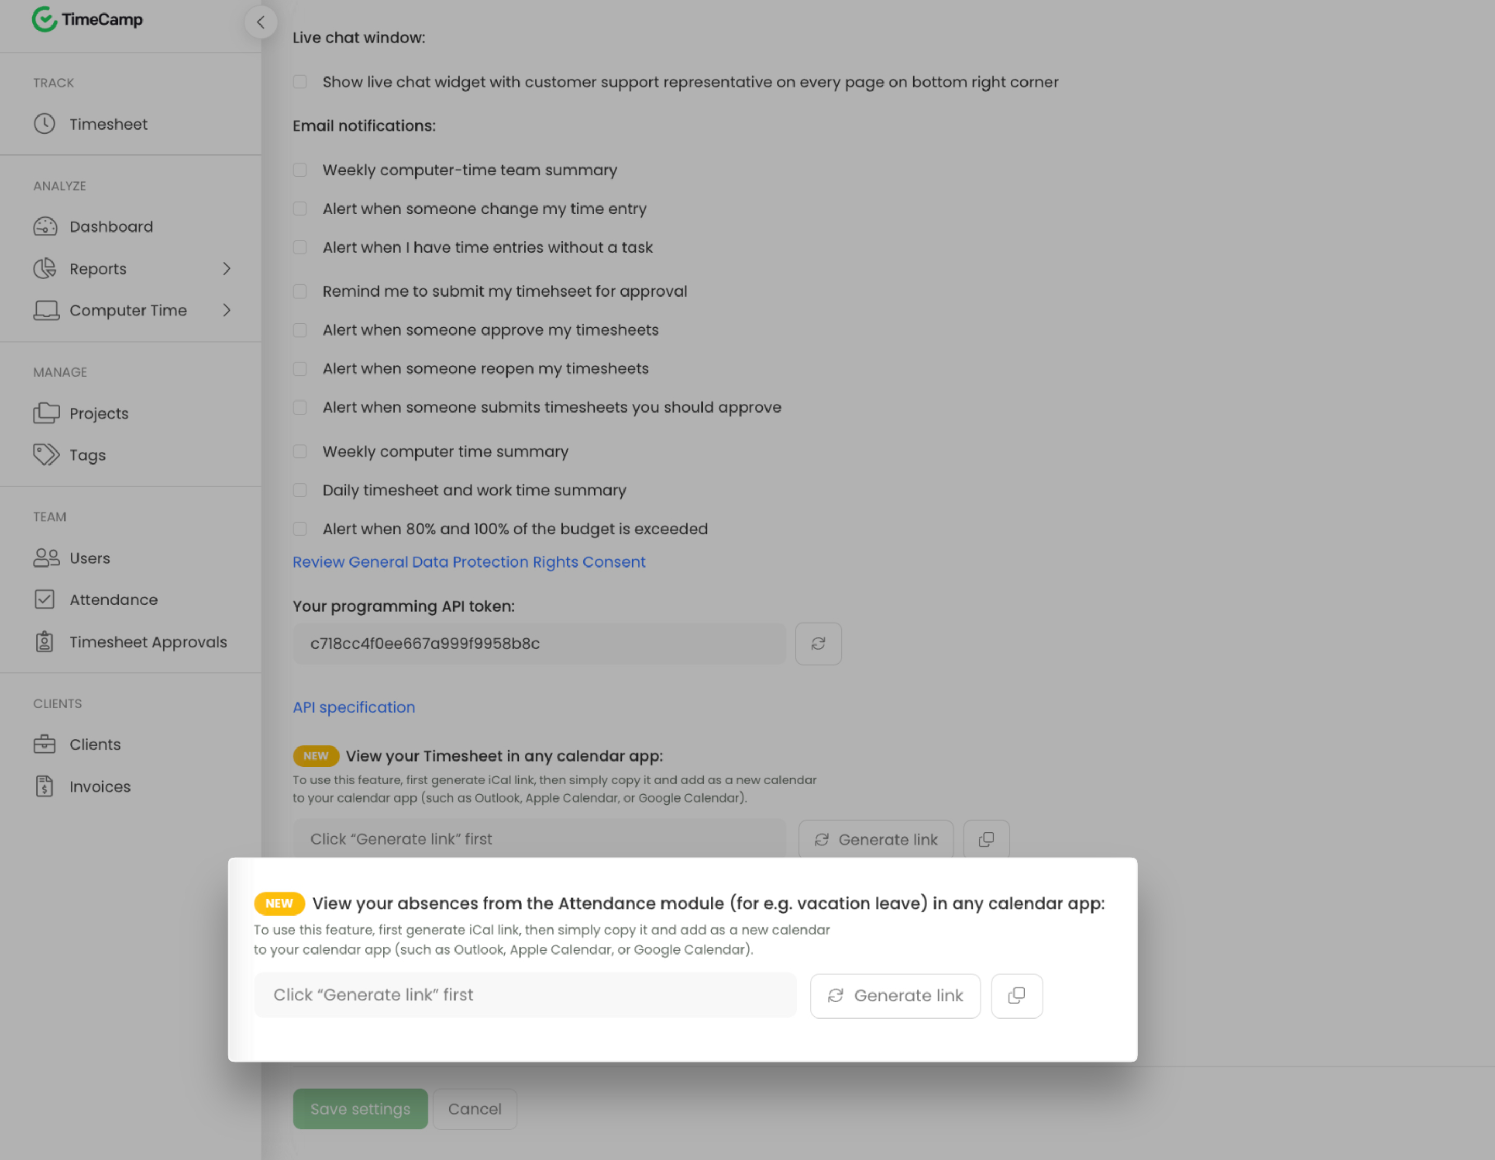Expand the Computer Time submenu chevron

coord(227,310)
